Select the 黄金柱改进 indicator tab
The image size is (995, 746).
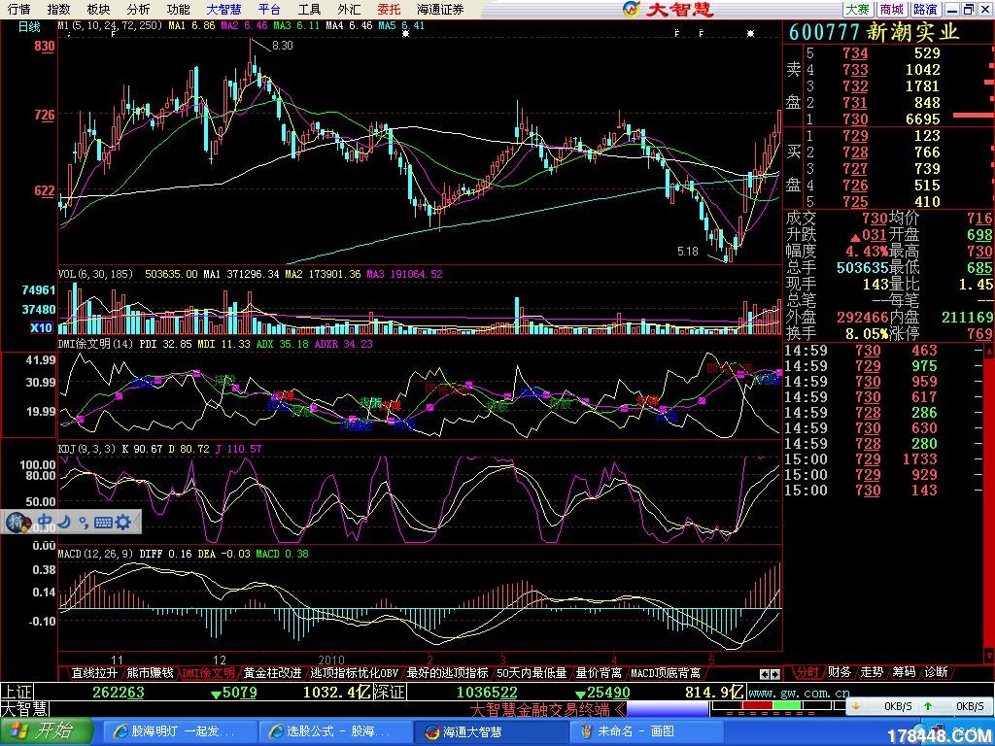click(273, 672)
